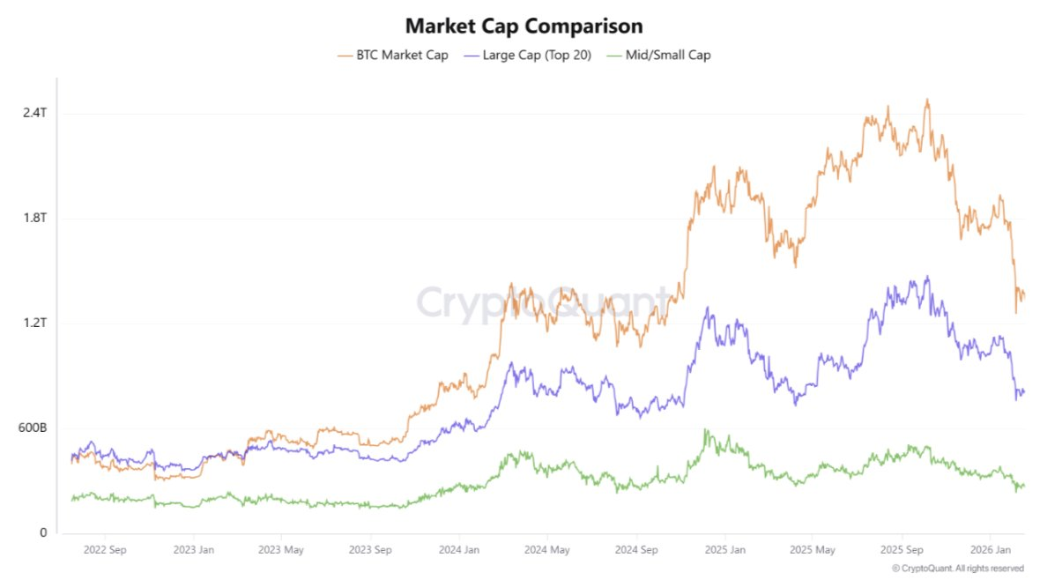This screenshot has width=1040, height=580.
Task: Select the 2022 Sep x-axis tick label
Action: tap(105, 550)
